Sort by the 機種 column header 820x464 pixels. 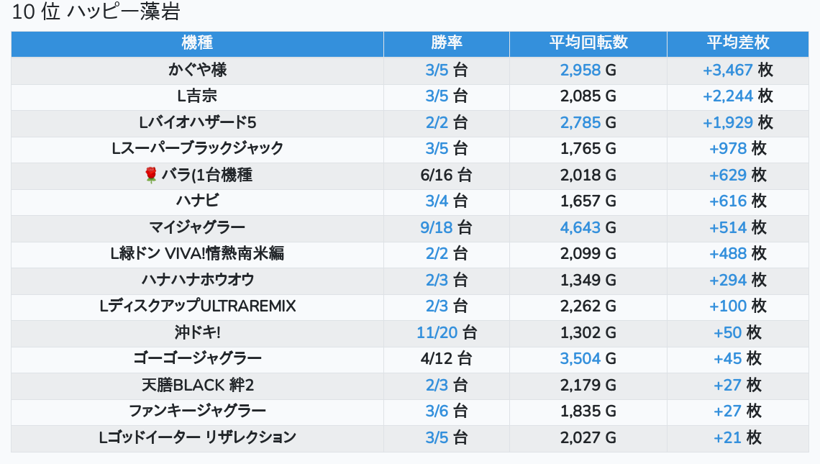(x=197, y=43)
